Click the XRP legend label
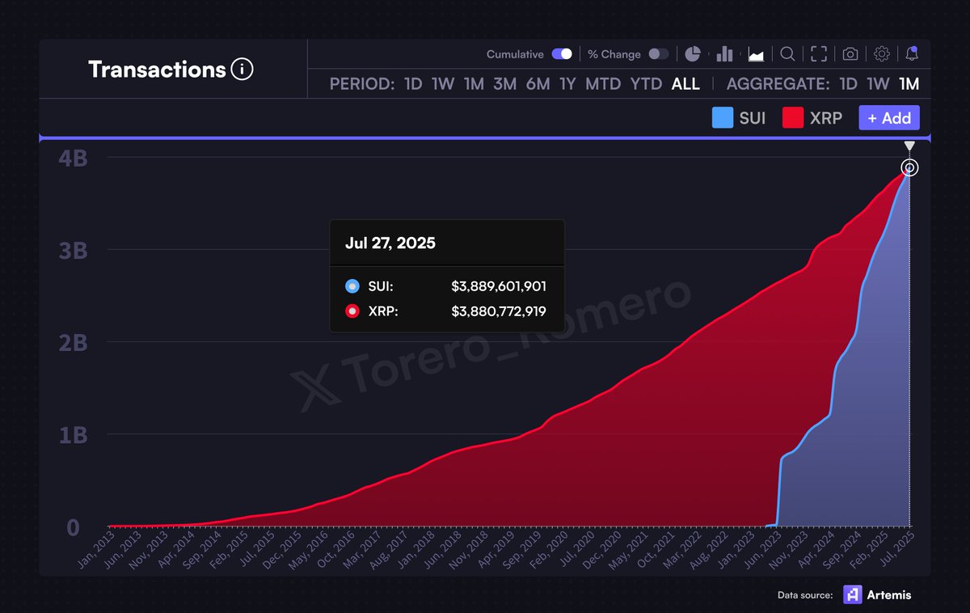Viewport: 970px width, 613px height. (826, 118)
